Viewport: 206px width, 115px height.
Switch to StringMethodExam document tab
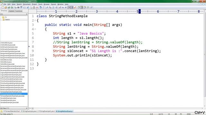point(64,111)
